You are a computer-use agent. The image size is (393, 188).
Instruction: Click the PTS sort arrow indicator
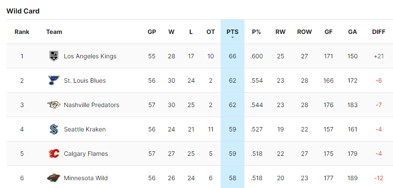(x=232, y=38)
